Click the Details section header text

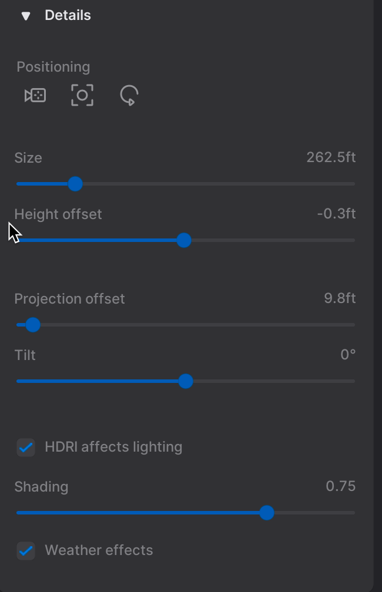68,15
